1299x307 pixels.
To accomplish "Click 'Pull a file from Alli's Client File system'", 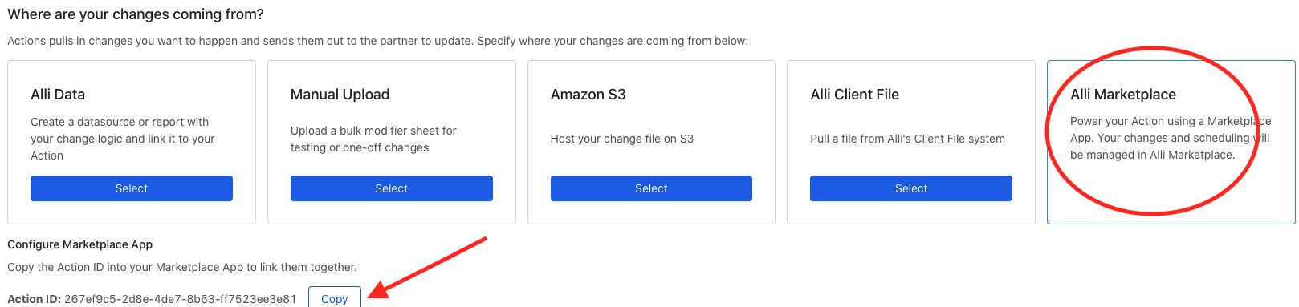I will 907,139.
